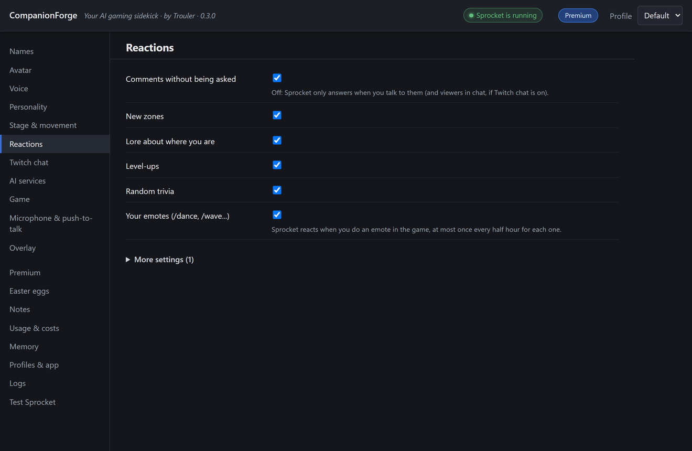Open Stage & movement settings
Screen dimensions: 692x451
55,125
